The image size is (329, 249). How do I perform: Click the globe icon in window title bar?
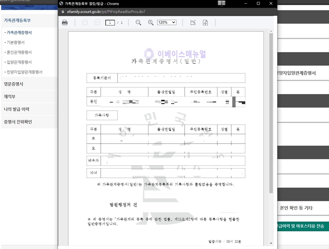coord(61,4)
